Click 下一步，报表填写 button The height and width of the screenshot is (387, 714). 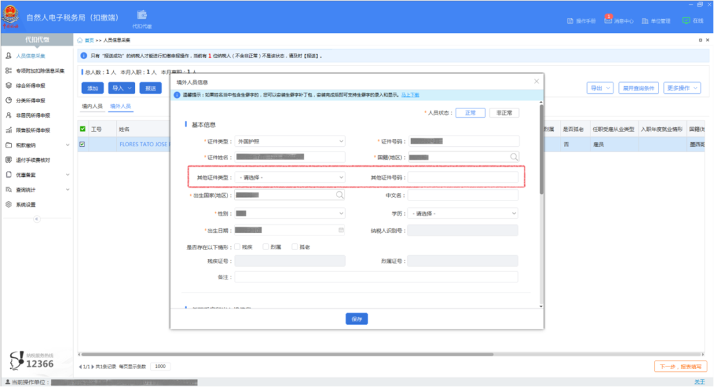click(x=680, y=366)
